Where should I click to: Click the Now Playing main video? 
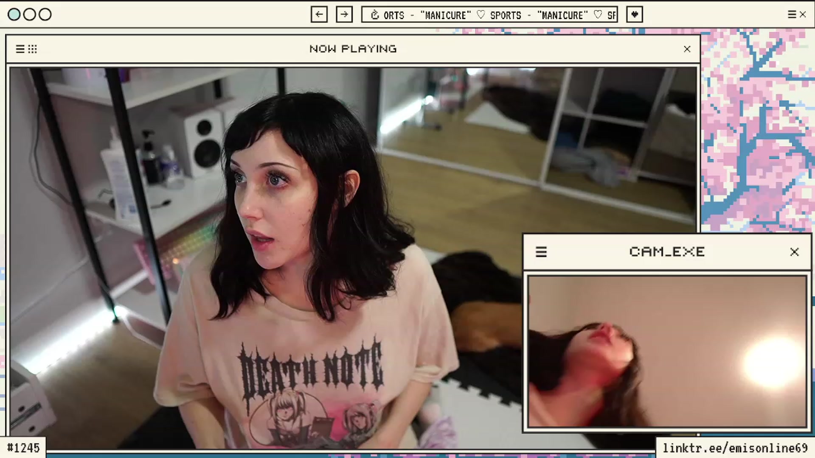pyautogui.click(x=354, y=258)
